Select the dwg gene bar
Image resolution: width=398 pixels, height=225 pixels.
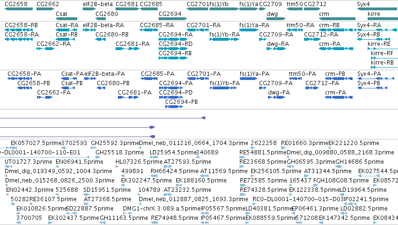click(x=276, y=19)
